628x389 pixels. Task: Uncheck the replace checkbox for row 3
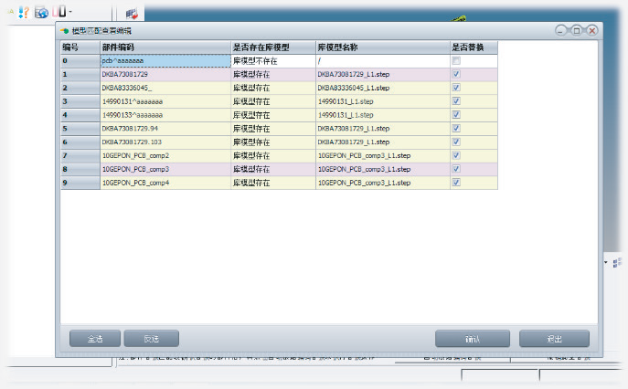tap(455, 101)
